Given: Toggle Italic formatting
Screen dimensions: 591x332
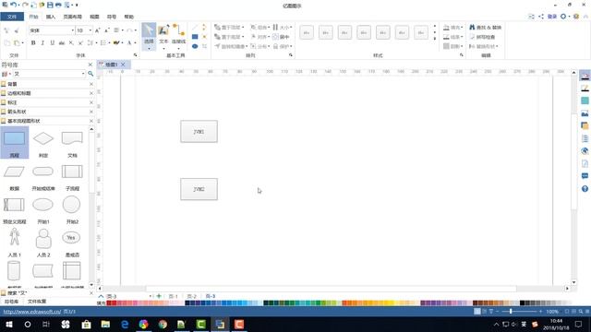Looking at the screenshot, I should pyautogui.click(x=42, y=43).
